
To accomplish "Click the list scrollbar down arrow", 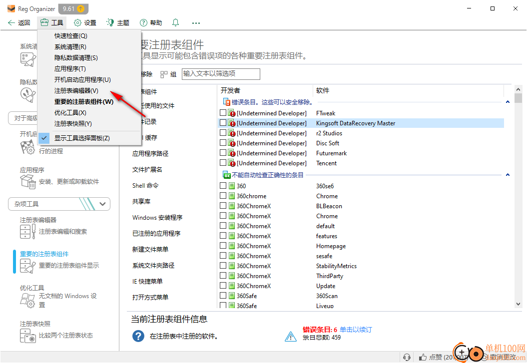I will pyautogui.click(x=518, y=304).
